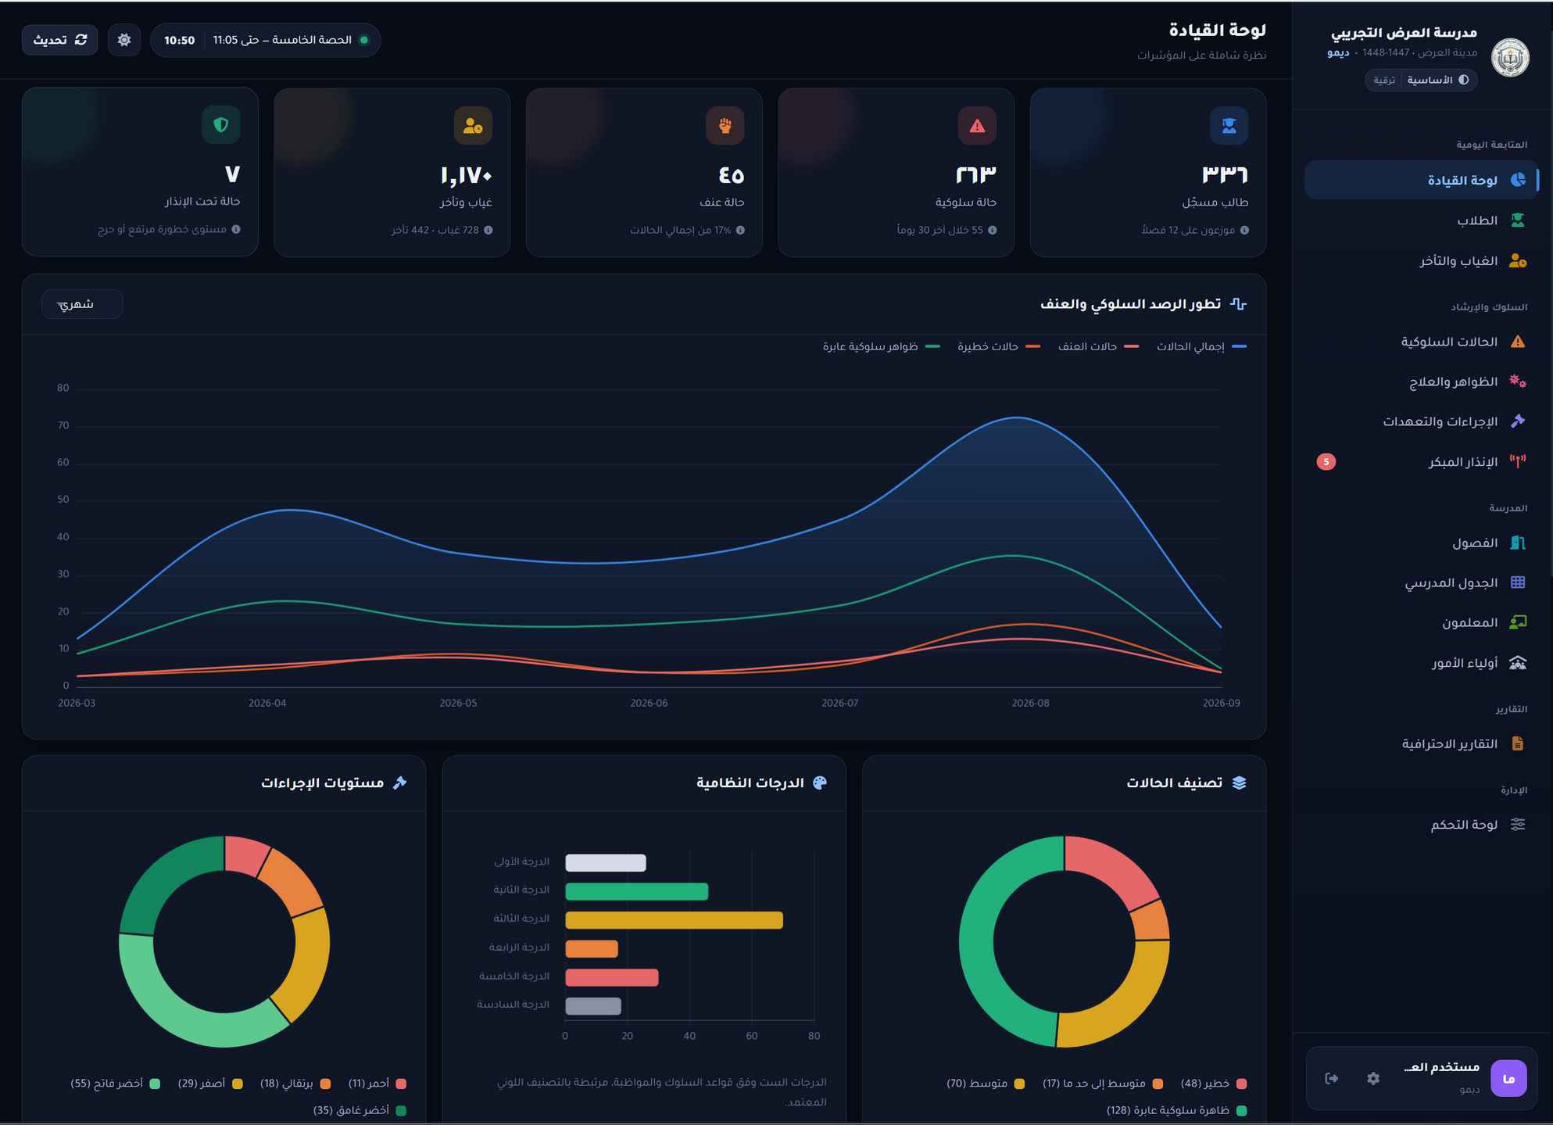
Task: Toggle حالات خطيرة legend series
Action: (999, 346)
